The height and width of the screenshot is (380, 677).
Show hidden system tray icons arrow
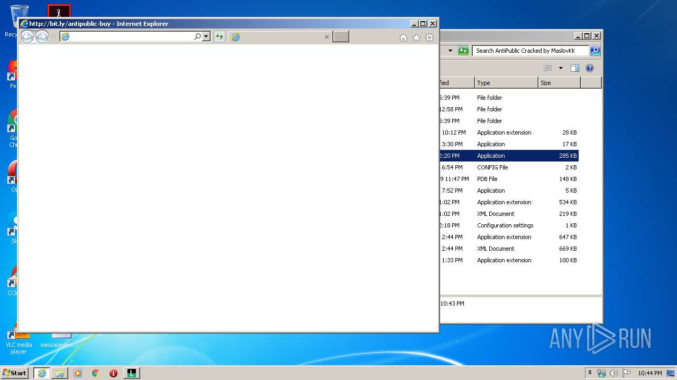coord(590,373)
